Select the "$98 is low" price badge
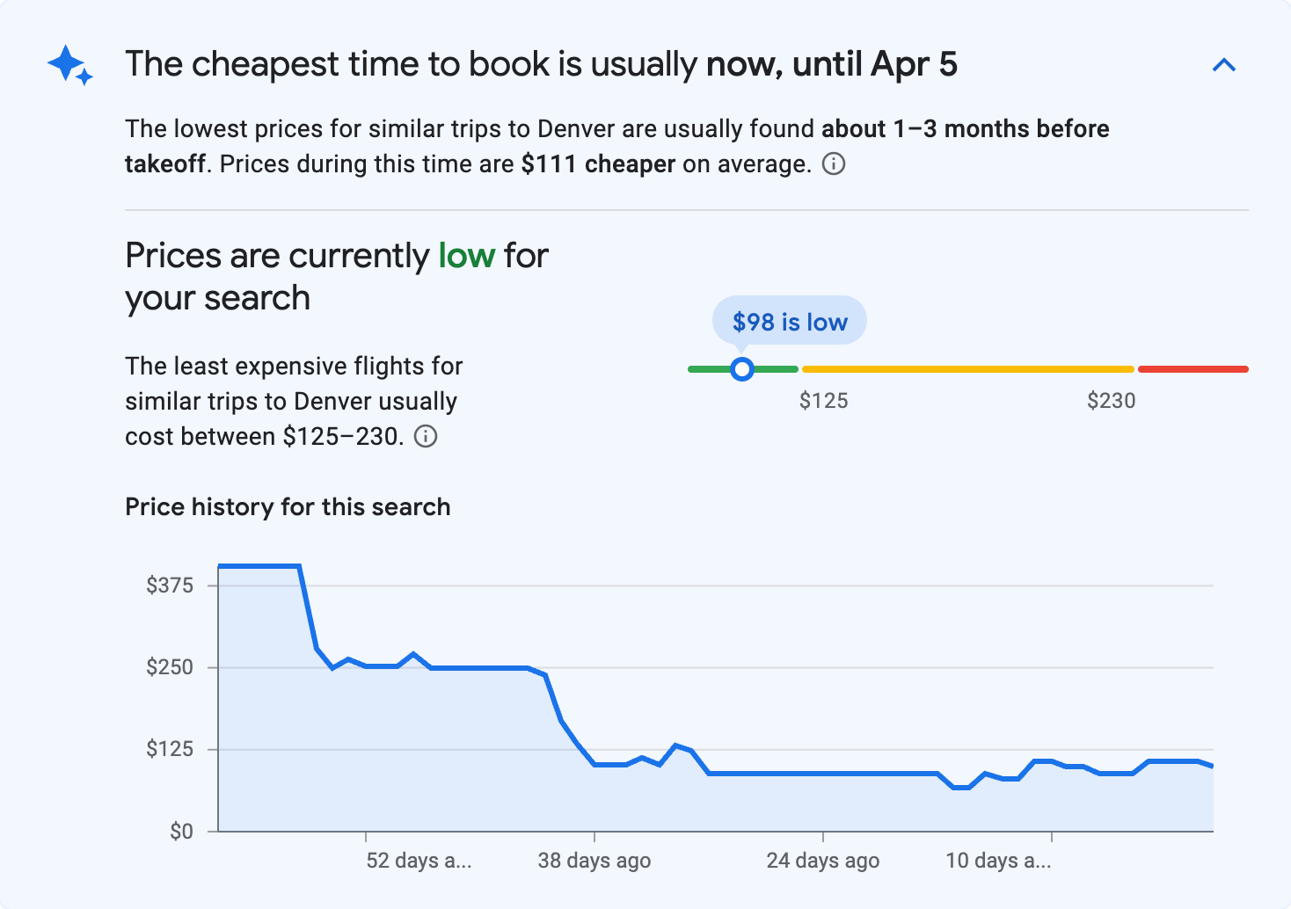 (x=789, y=320)
